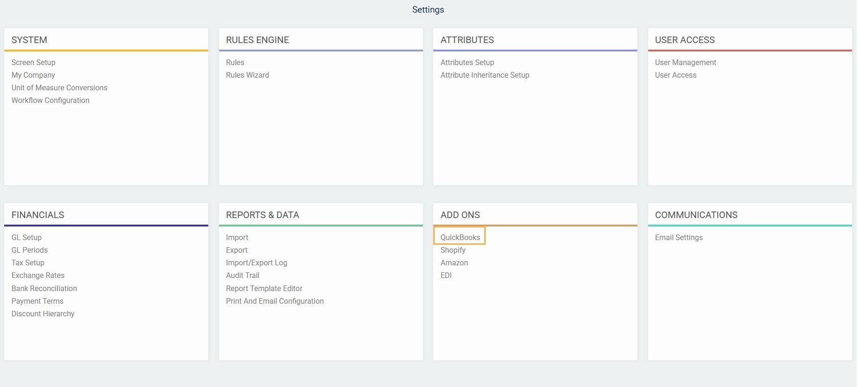The width and height of the screenshot is (860, 387).
Task: Open the User Access link
Action: click(x=675, y=75)
